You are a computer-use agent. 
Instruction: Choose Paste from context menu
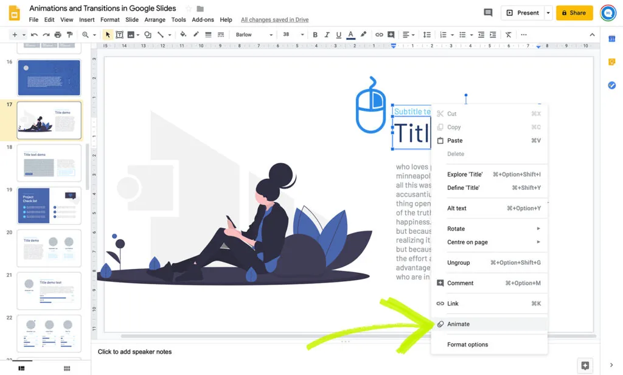coord(489,141)
